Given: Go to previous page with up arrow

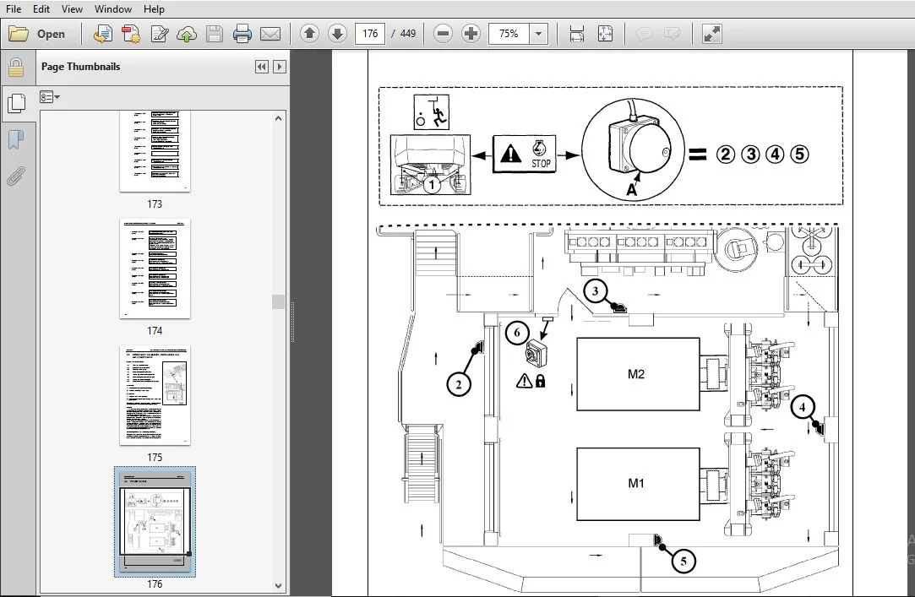Looking at the screenshot, I should click(310, 34).
